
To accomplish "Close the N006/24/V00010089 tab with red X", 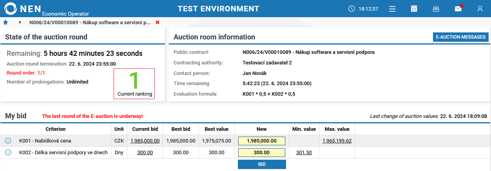I will [x=158, y=22].
